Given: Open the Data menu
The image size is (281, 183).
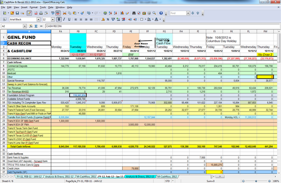Looking at the screenshot, I should (51, 7).
